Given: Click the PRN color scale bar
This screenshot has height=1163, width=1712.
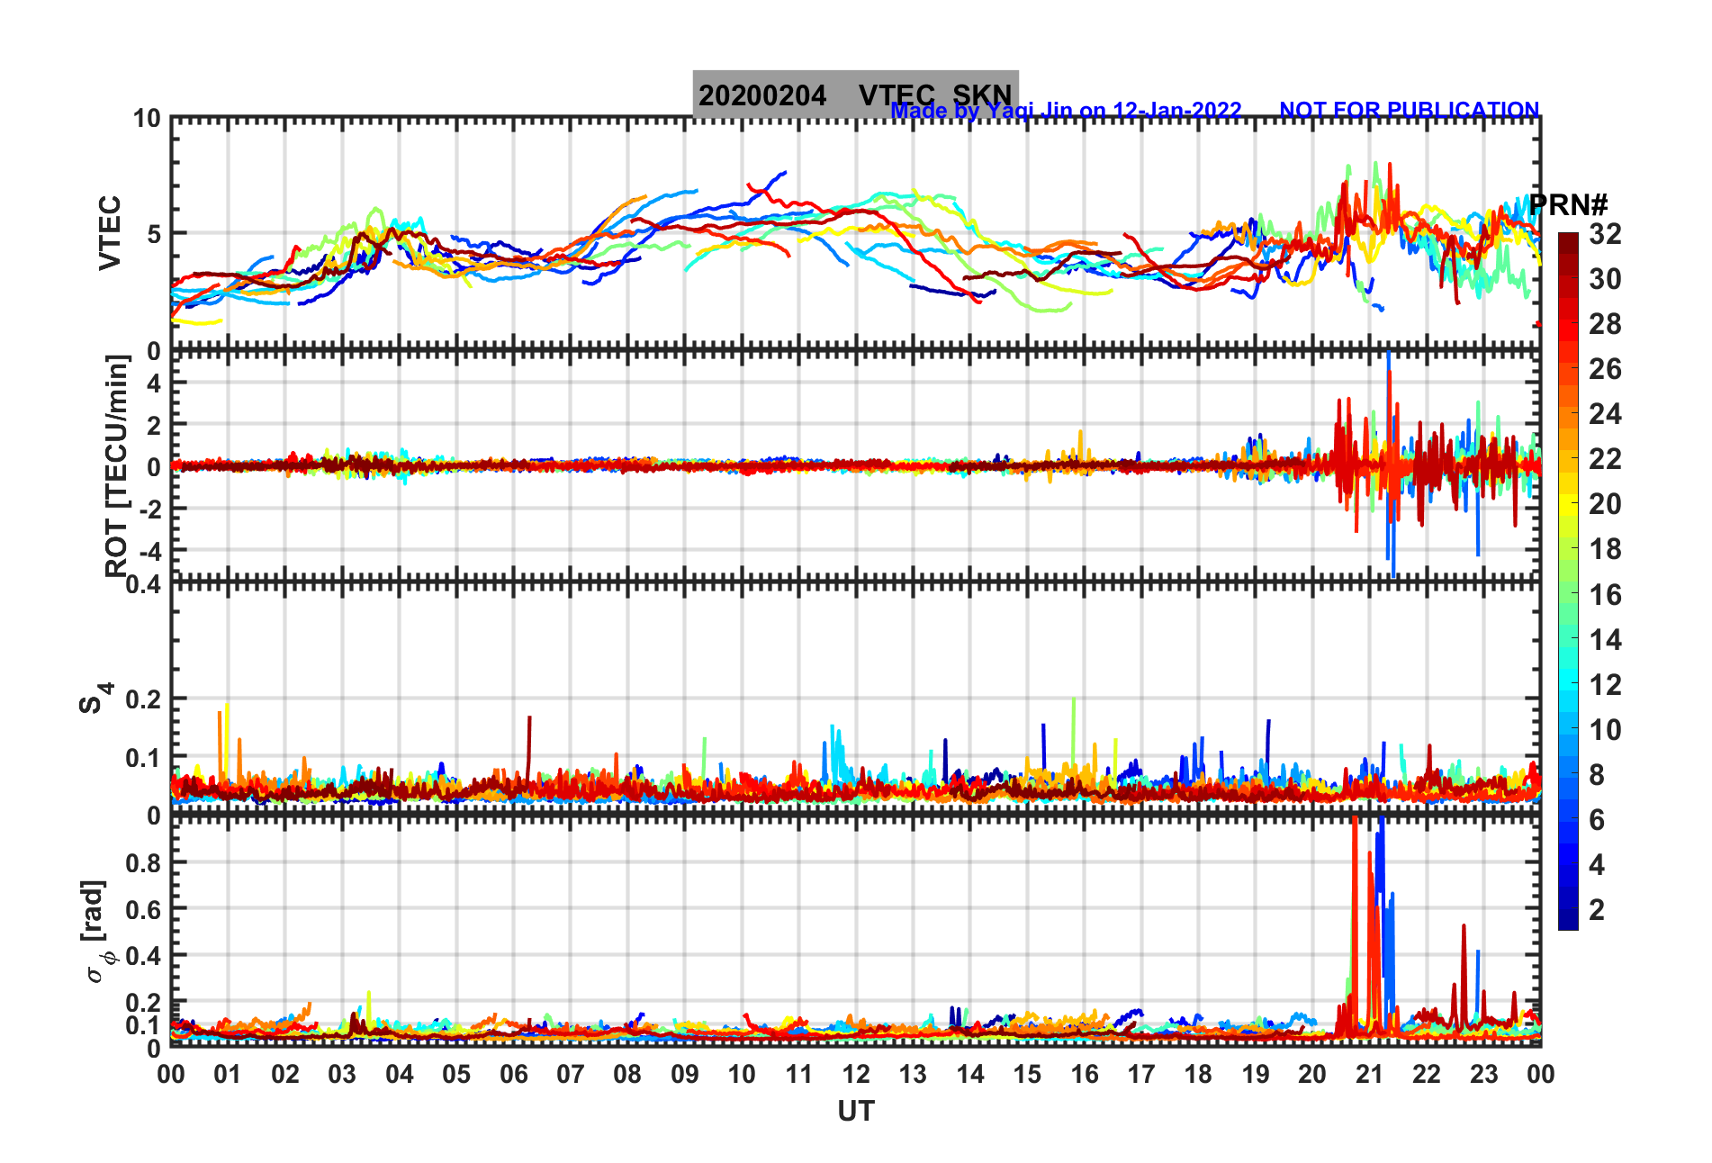Looking at the screenshot, I should 1568,581.
